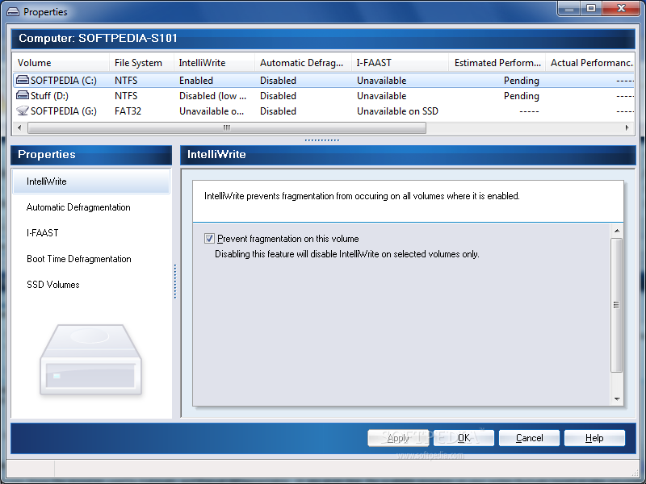Click the 'Unavailable on SSD' I-FAAST cell
The width and height of the screenshot is (646, 484).
[397, 111]
